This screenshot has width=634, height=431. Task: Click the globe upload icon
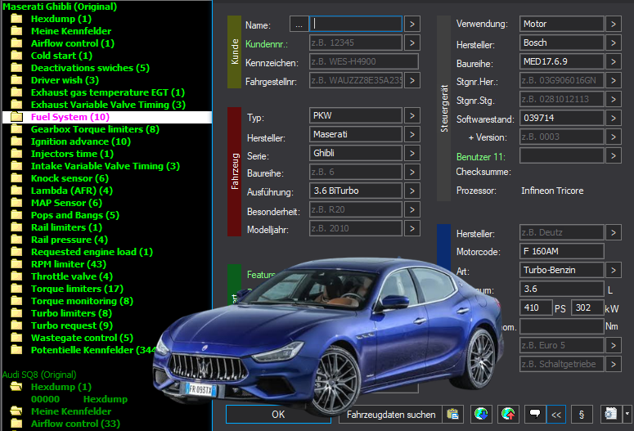(508, 414)
